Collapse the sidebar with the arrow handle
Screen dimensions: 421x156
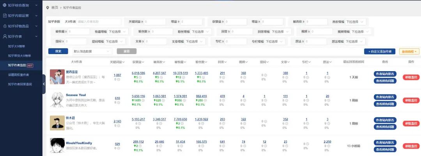pyautogui.click(x=44, y=84)
